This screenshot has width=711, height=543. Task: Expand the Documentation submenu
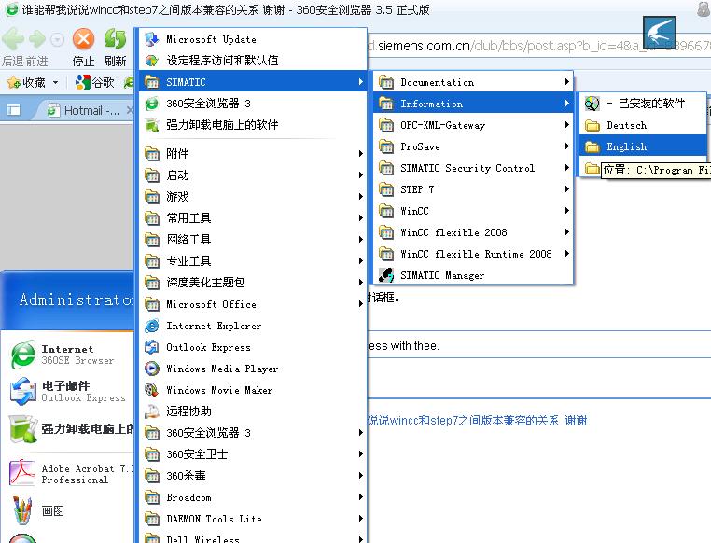(x=473, y=82)
